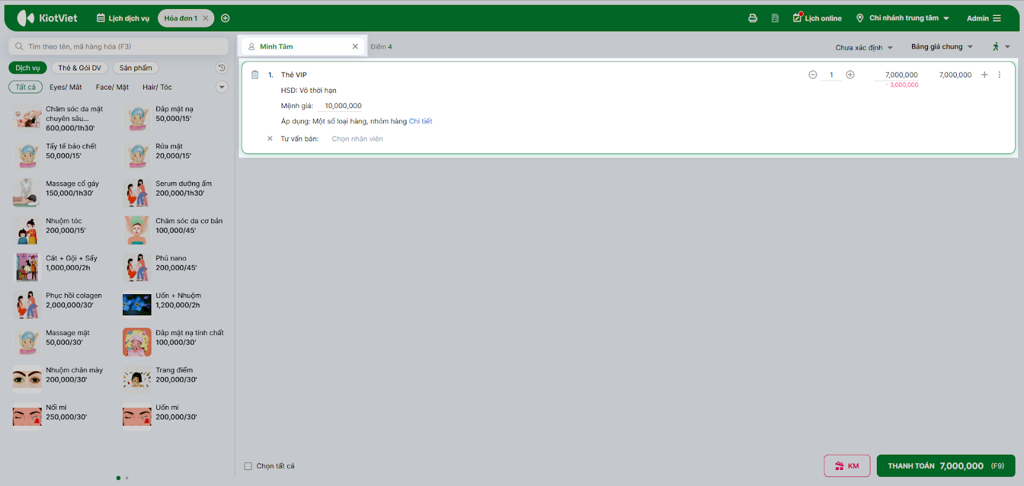Choose staff in Chọn nhân viên field
The image size is (1024, 486).
click(x=357, y=139)
